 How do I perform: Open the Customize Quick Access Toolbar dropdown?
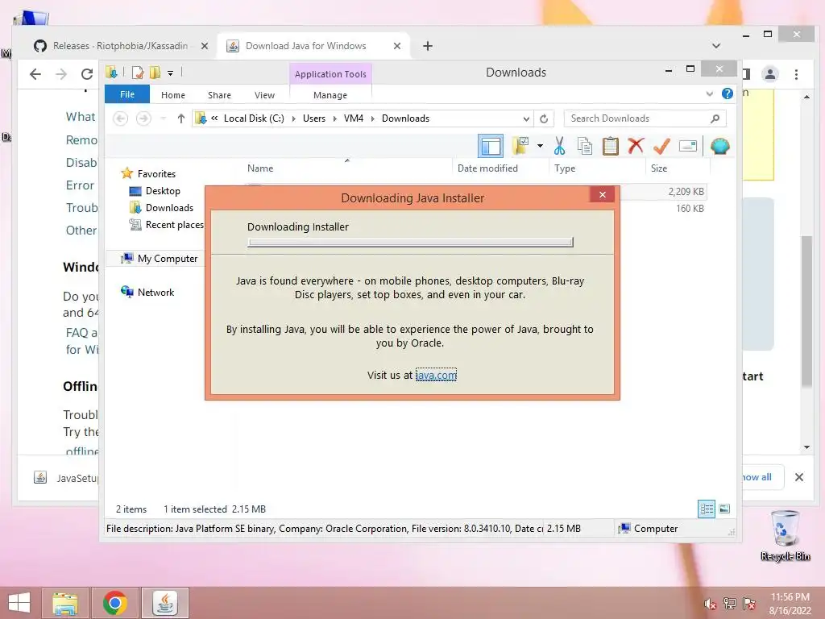(x=171, y=73)
